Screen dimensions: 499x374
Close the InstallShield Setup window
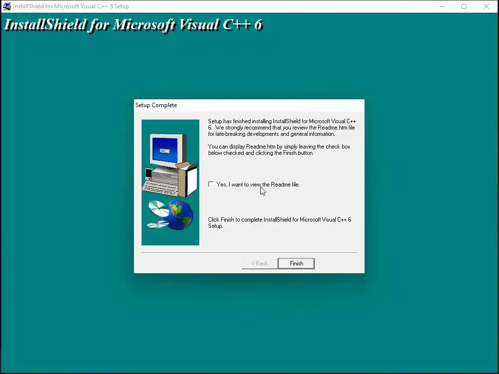click(x=486, y=6)
